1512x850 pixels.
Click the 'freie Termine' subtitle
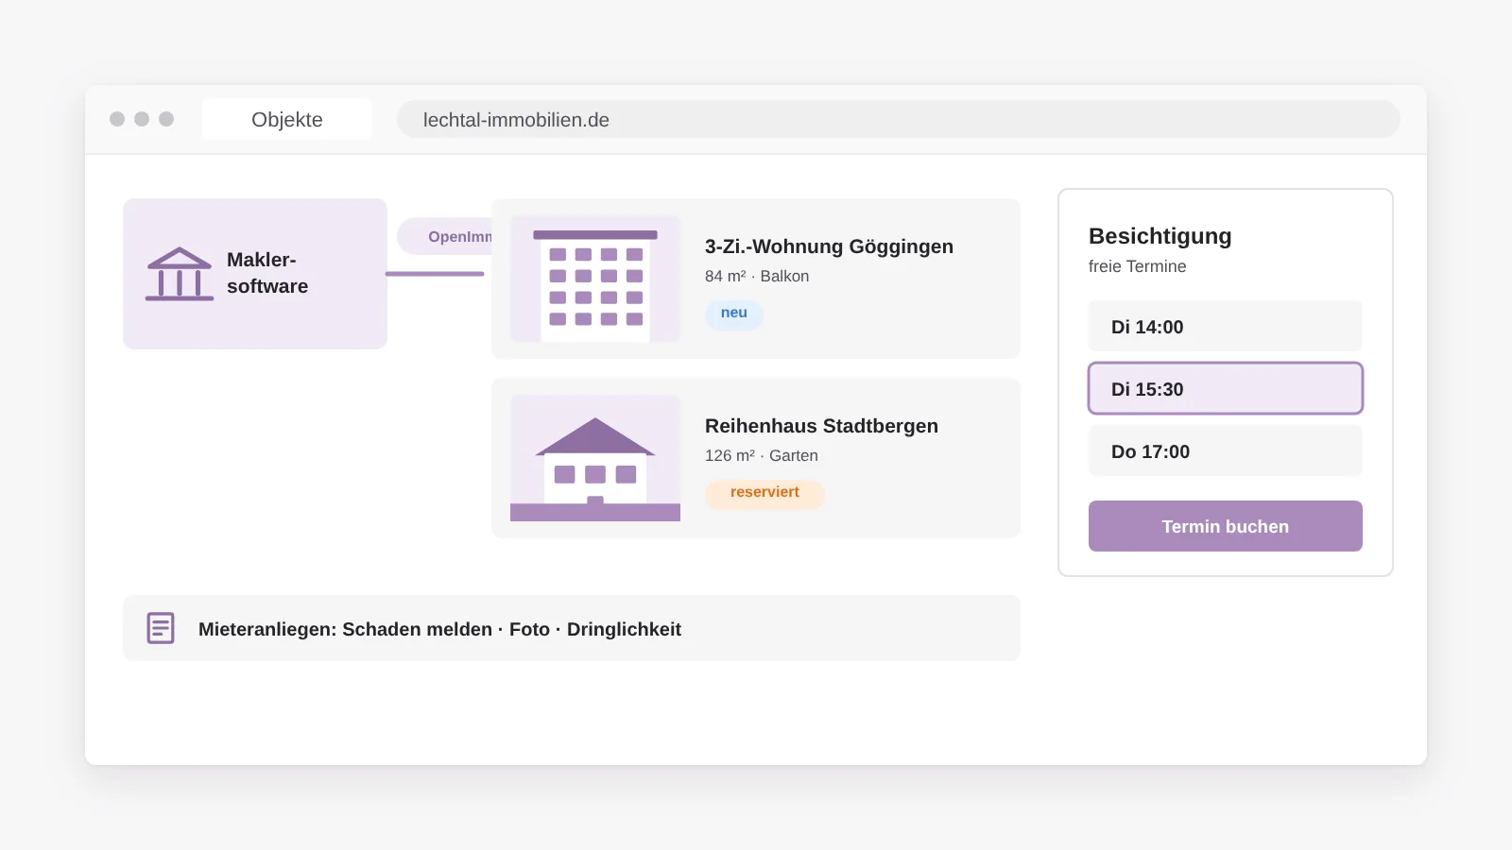[x=1137, y=266]
